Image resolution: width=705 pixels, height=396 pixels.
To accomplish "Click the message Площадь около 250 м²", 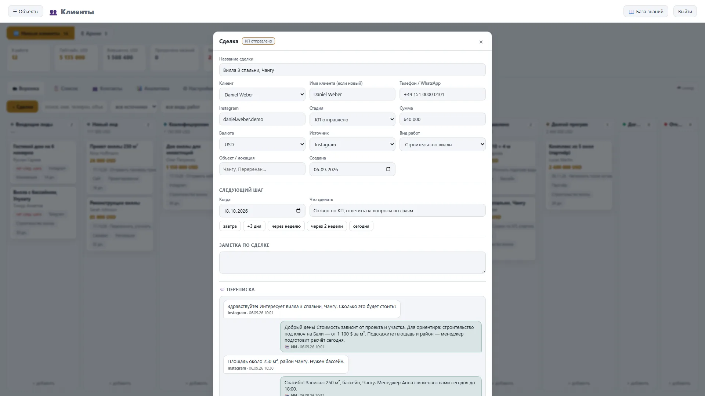I will coord(286,364).
